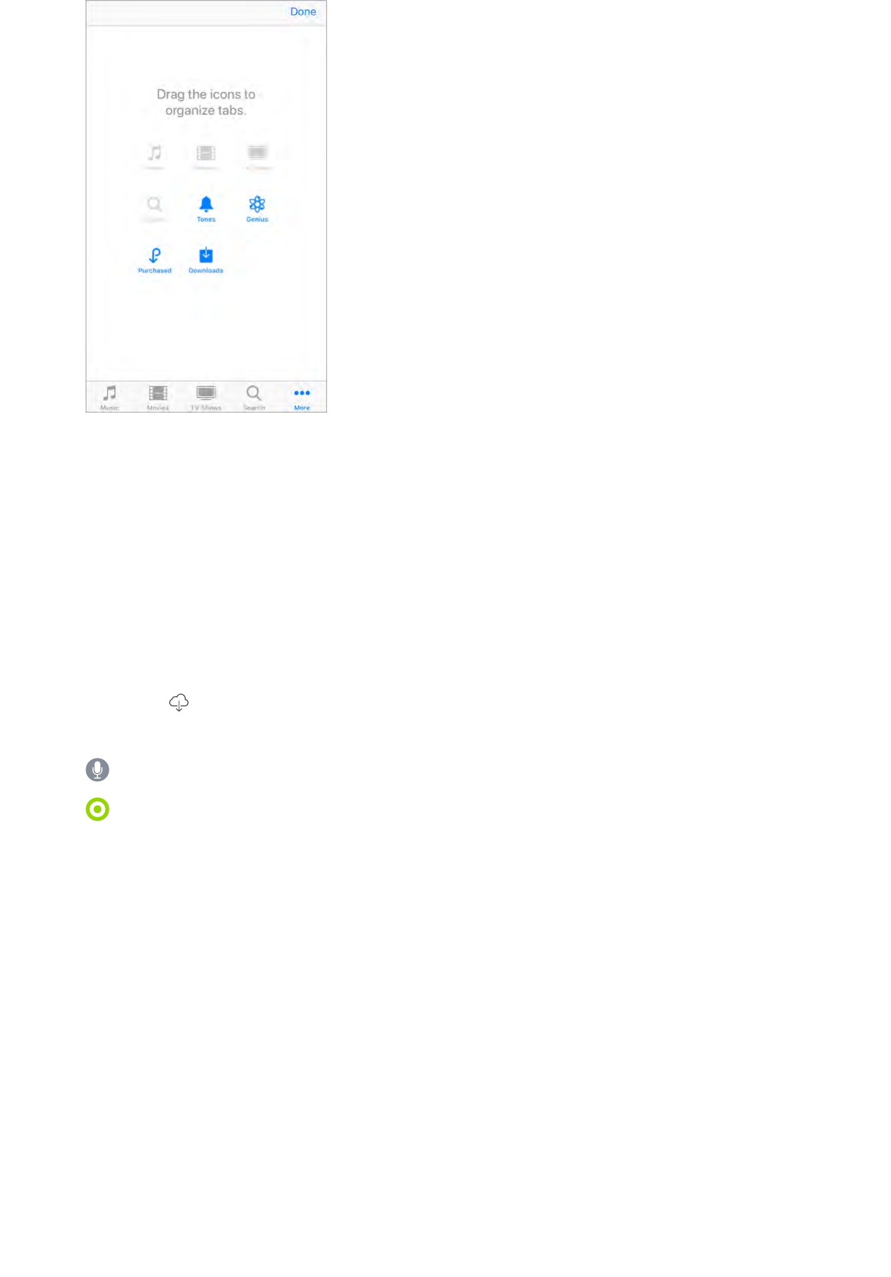This screenshot has height=1277, width=891.
Task: Open the Purchased icon
Action: click(x=154, y=255)
